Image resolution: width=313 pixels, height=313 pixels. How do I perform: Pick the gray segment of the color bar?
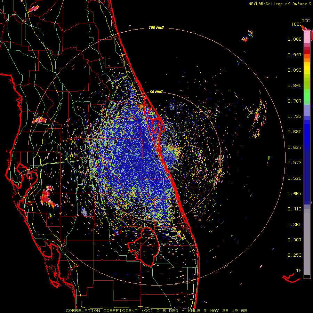pyautogui.click(x=307, y=242)
